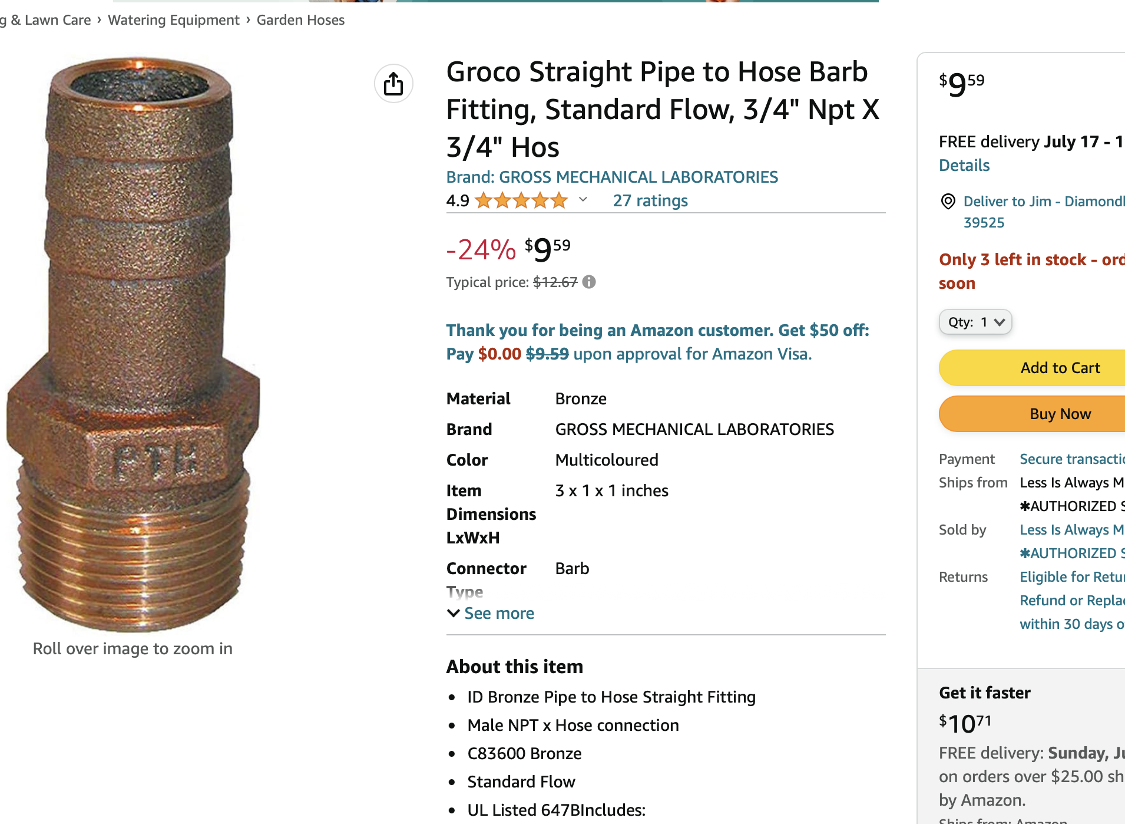
Task: Open the Lawn Care breadcrumb link
Action: tap(51, 20)
